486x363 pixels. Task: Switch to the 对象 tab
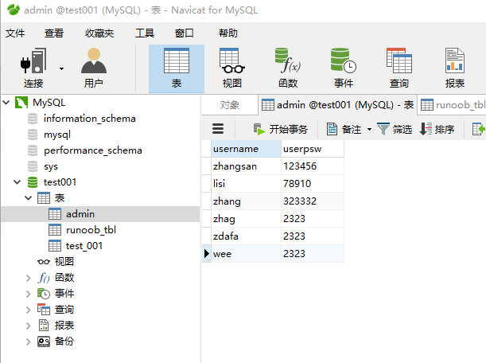[x=230, y=105]
